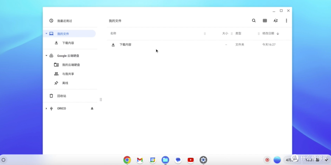Click the blue circular tray icon

pos(277,160)
